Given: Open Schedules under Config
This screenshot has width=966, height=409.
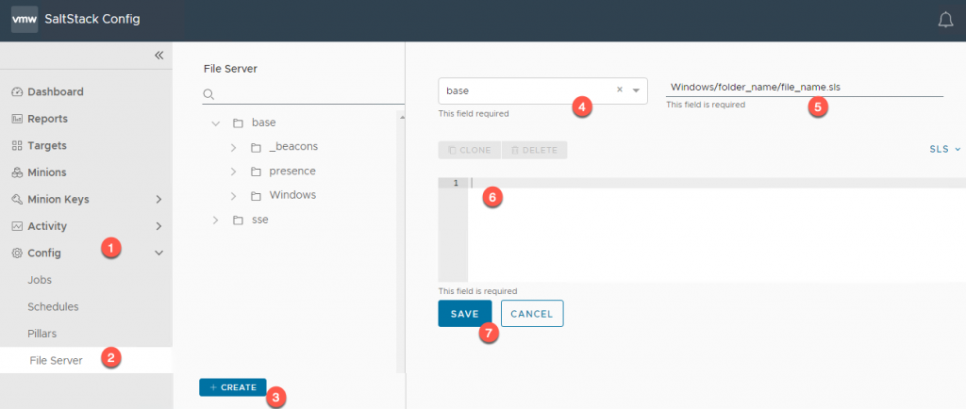Looking at the screenshot, I should click(53, 306).
